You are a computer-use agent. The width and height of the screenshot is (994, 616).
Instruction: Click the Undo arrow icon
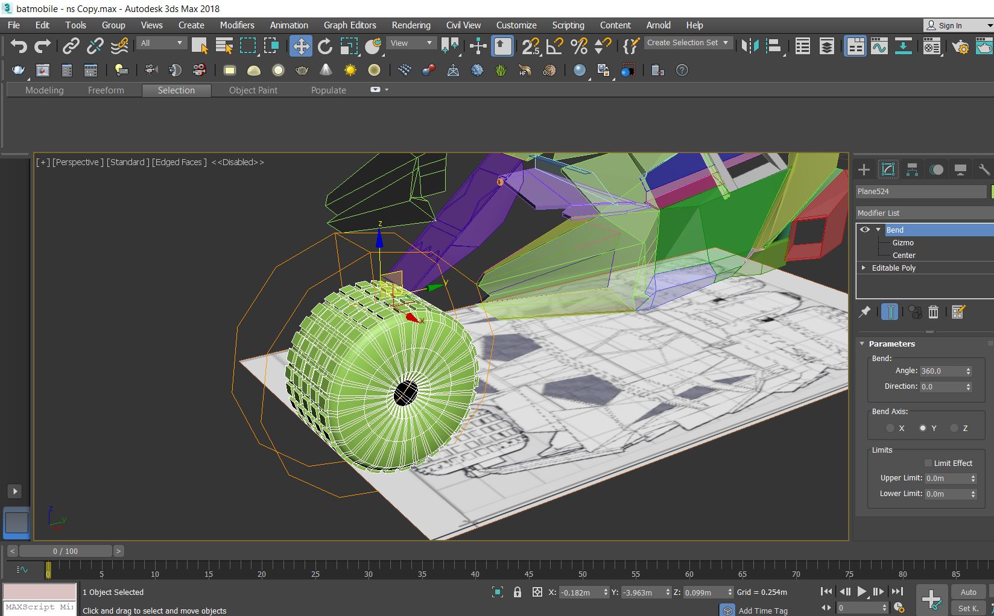(x=19, y=46)
